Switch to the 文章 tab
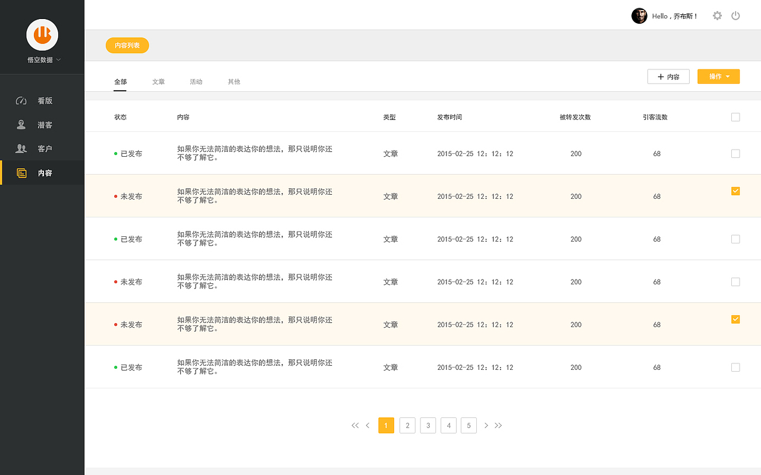This screenshot has height=475, width=761. coord(158,81)
